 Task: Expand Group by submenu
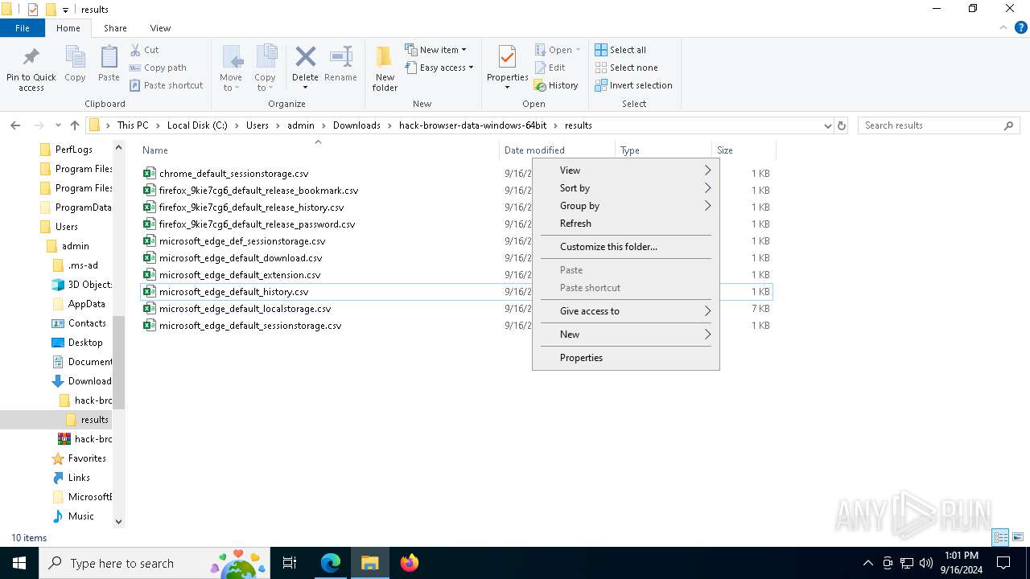[x=626, y=206]
